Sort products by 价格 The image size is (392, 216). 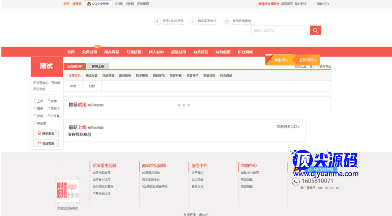73,86
